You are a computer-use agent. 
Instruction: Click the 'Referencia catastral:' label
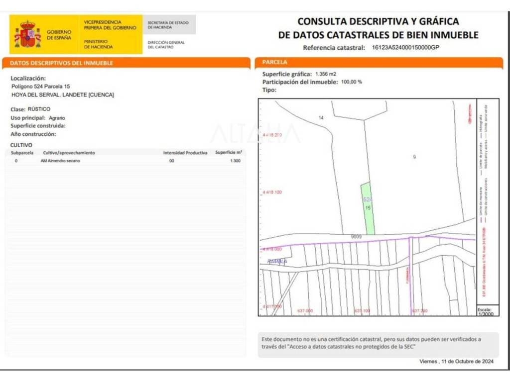(334, 48)
